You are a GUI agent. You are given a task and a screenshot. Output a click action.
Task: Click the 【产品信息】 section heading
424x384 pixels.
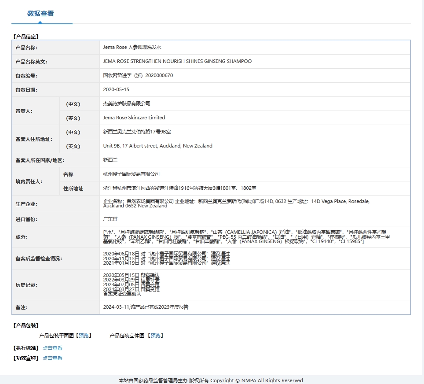(26, 36)
